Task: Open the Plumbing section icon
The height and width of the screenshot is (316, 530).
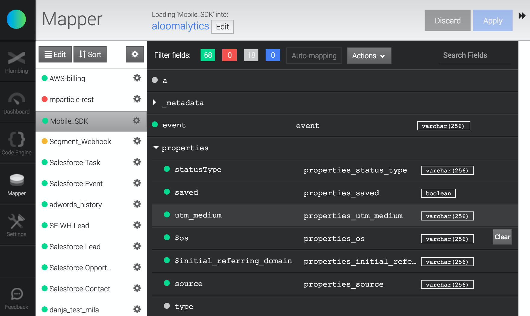Action: [17, 58]
